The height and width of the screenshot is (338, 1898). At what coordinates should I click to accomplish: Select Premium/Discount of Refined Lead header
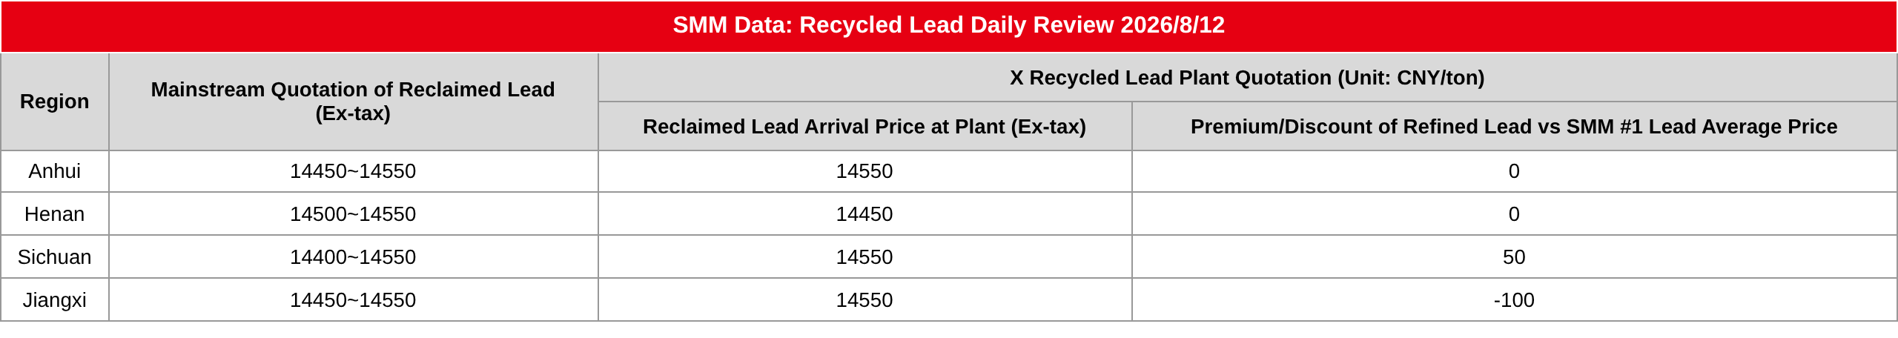point(1514,126)
